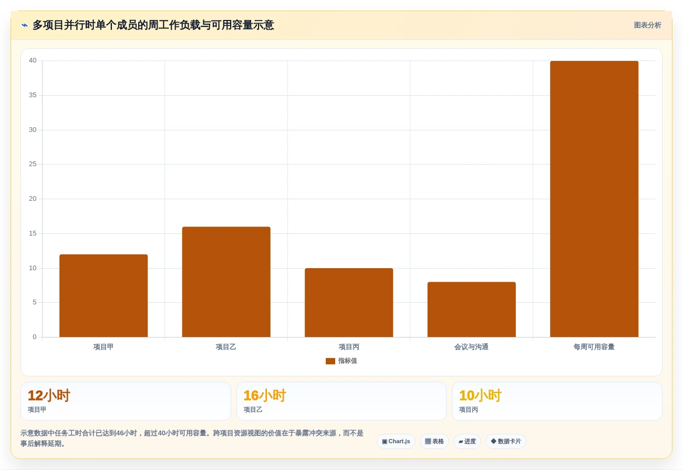Click the summary paragraph starting 示意数据中任务工时
This screenshot has width=683, height=470.
(x=192, y=438)
